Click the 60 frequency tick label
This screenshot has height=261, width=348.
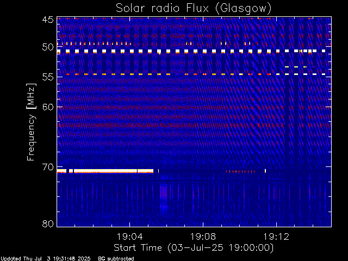48,107
